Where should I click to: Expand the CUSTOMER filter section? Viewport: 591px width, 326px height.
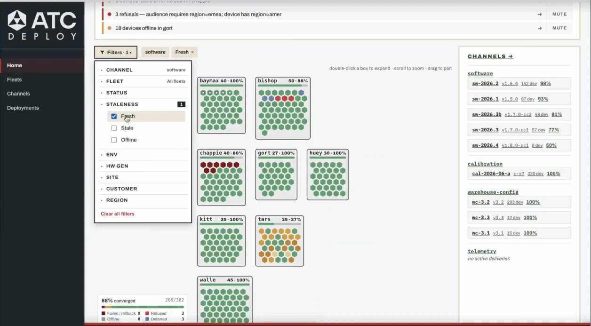click(143, 189)
